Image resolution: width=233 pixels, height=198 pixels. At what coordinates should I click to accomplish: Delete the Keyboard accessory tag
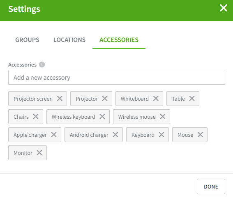point(161,135)
